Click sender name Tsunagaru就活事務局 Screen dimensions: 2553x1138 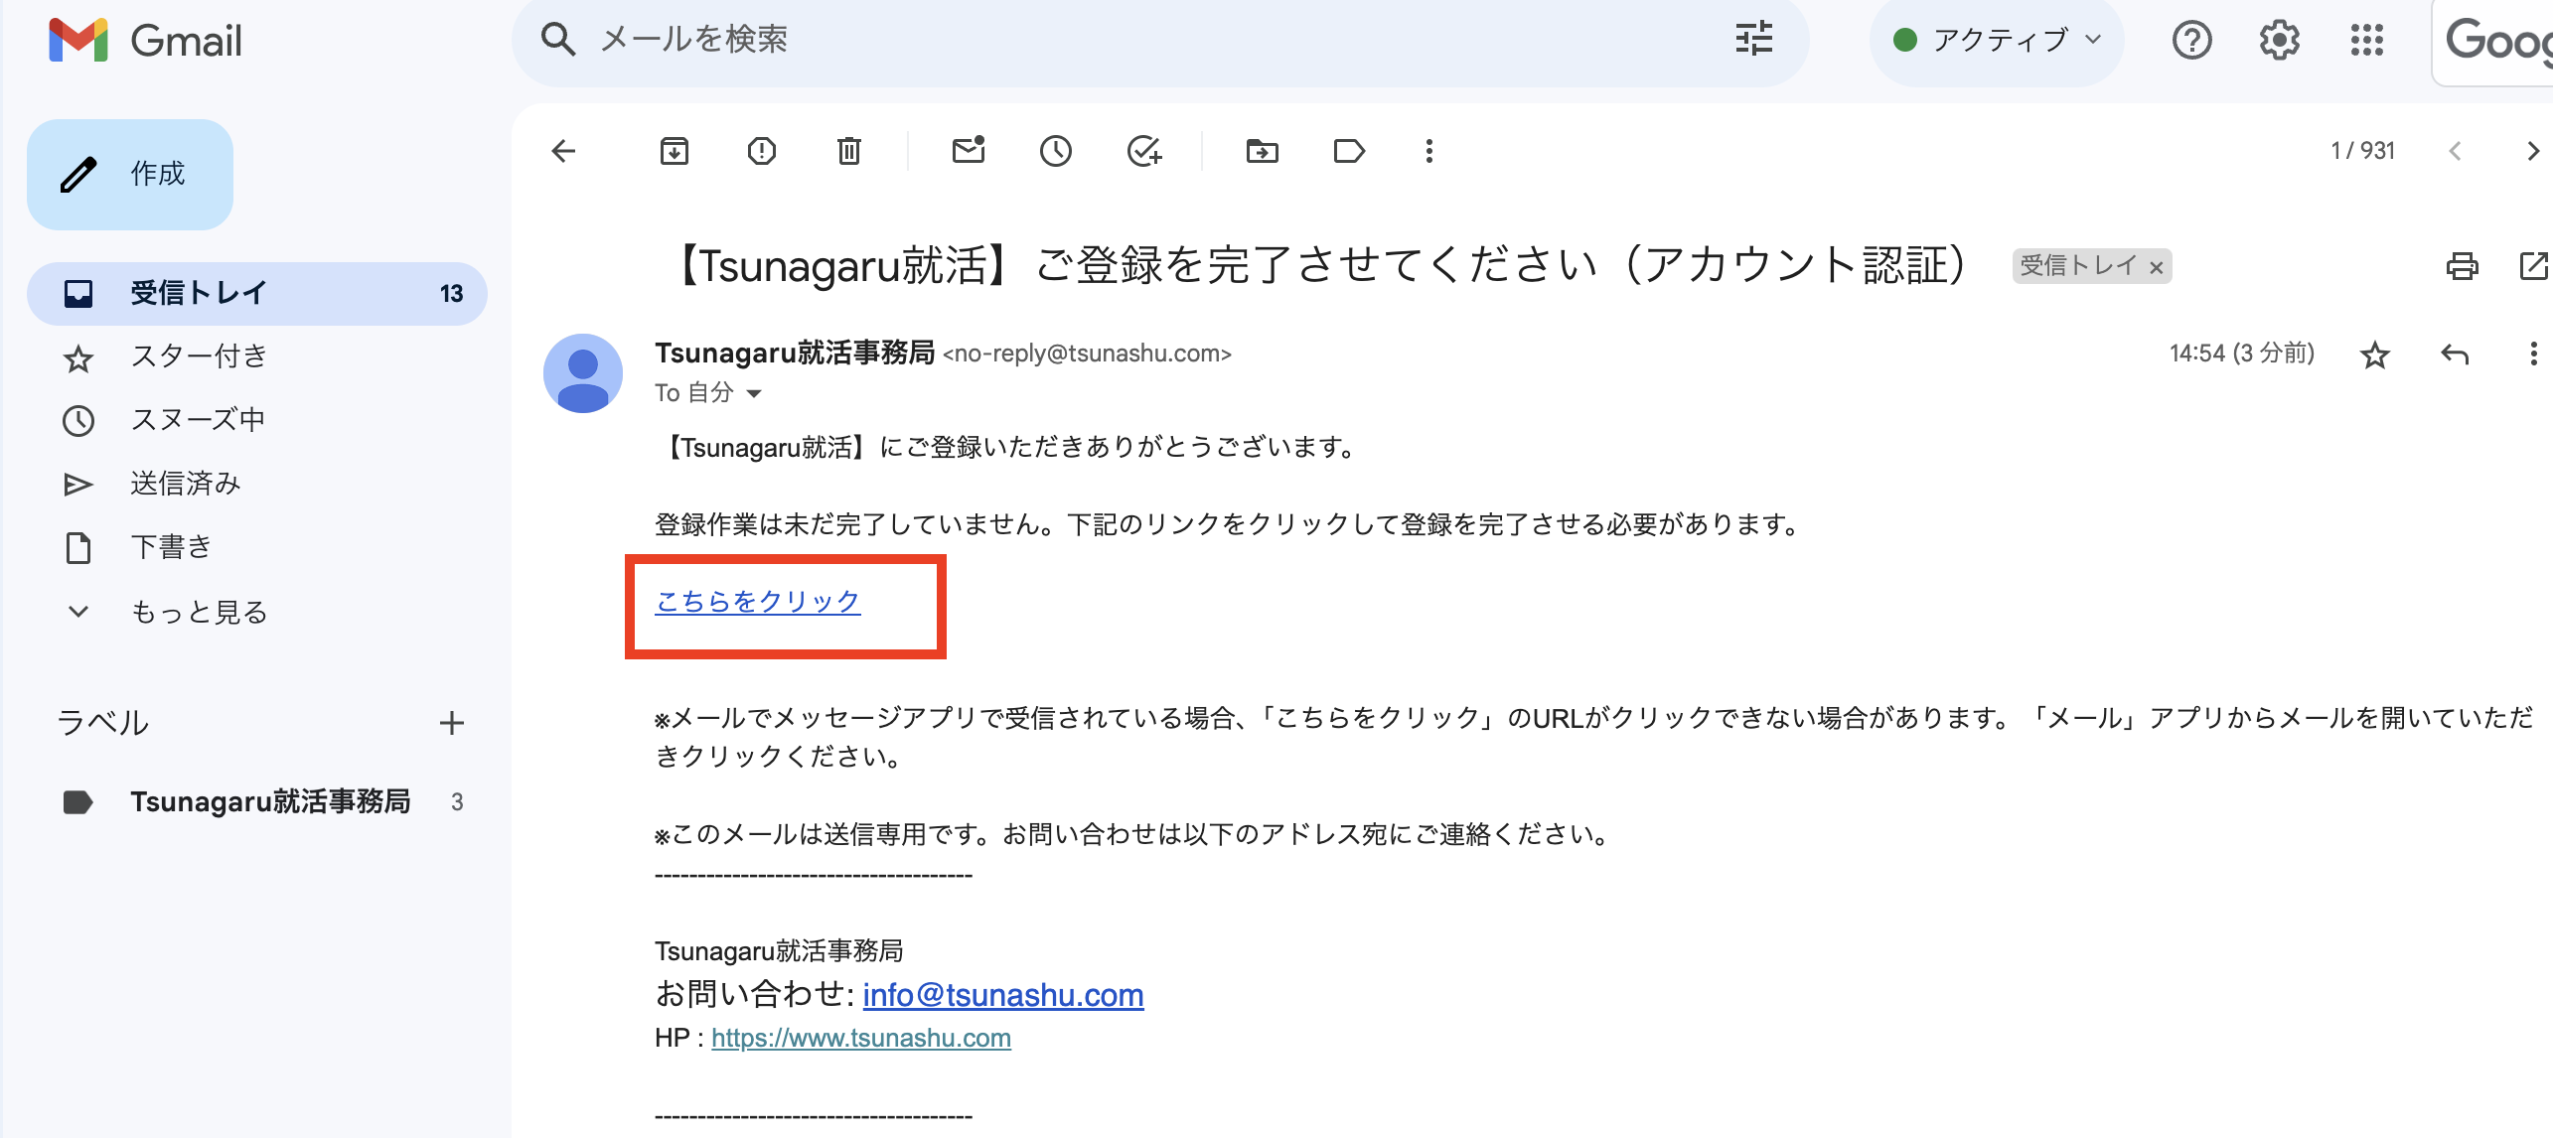[x=795, y=354]
